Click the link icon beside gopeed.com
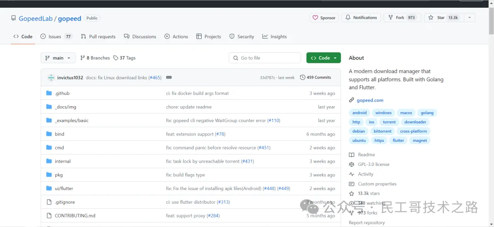Screen dimensions: 494x227 pyautogui.click(x=352, y=100)
